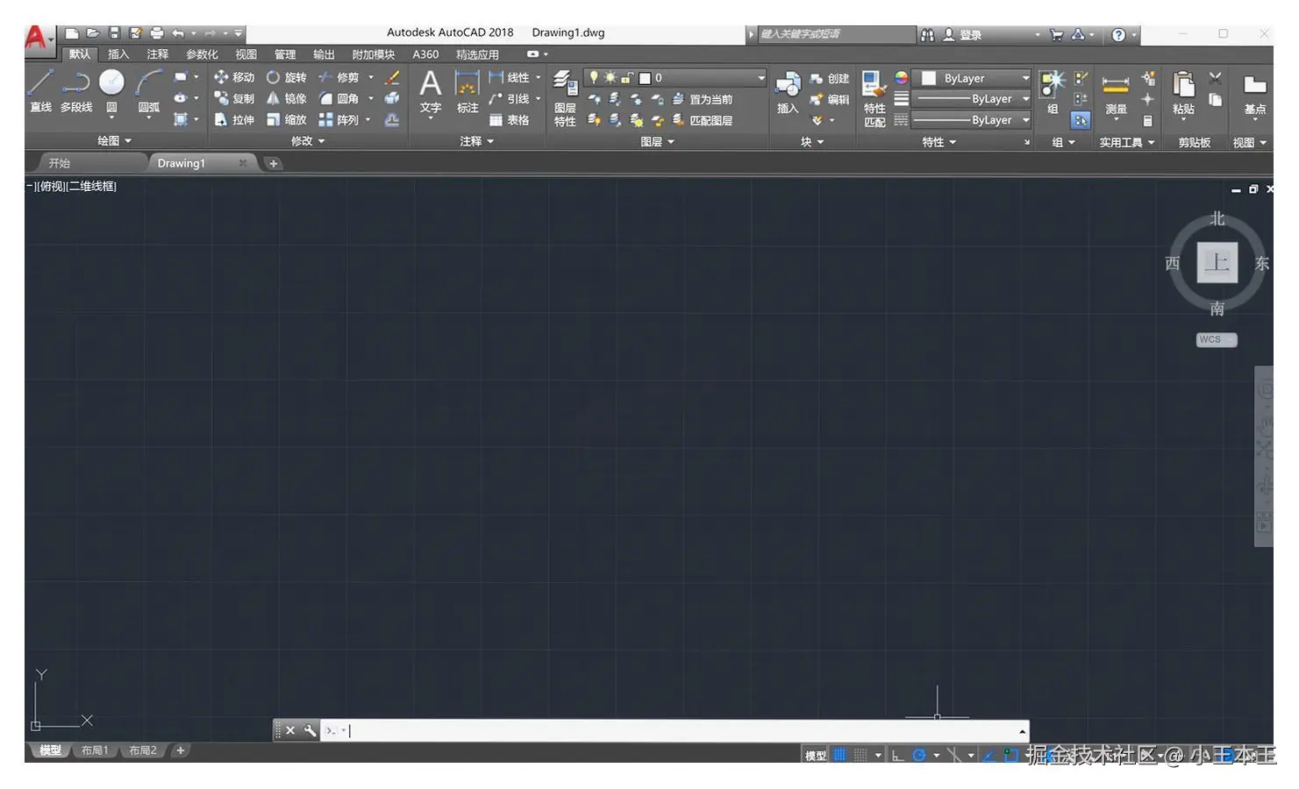Click the Trim (修剪) tool
The height and width of the screenshot is (789, 1299).
[339, 77]
